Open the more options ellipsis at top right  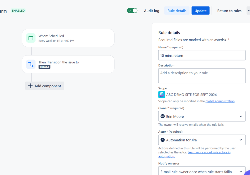point(248,11)
